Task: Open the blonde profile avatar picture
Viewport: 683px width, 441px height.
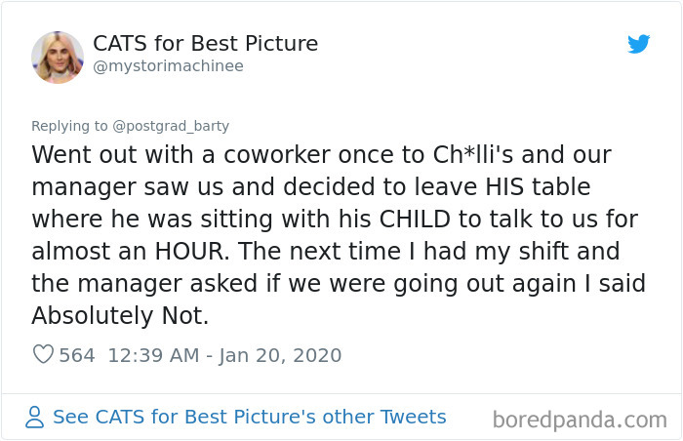Action: tap(58, 58)
